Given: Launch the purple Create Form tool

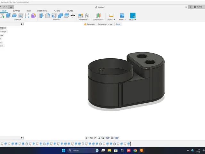Looking at the screenshot, I should point(33,16).
